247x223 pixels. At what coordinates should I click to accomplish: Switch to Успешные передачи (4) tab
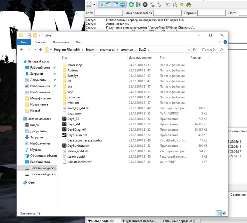[x=179, y=221]
